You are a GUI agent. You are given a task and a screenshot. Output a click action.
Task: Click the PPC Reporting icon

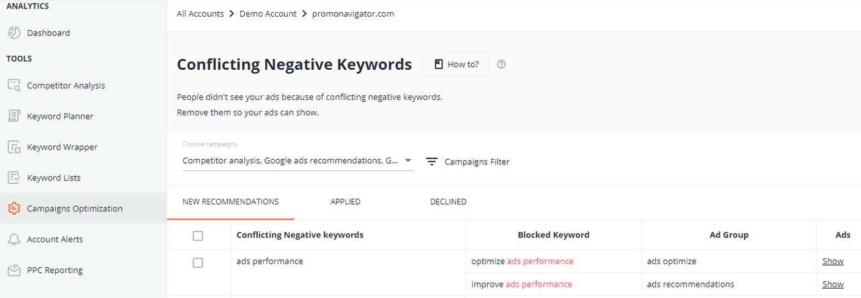[x=14, y=270]
